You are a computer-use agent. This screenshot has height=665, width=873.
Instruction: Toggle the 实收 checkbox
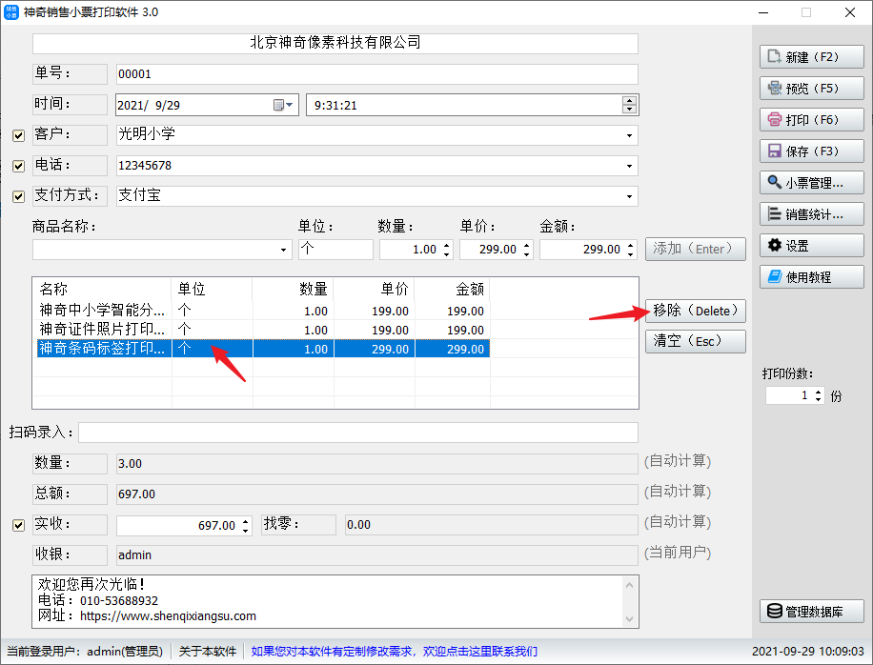pos(18,525)
